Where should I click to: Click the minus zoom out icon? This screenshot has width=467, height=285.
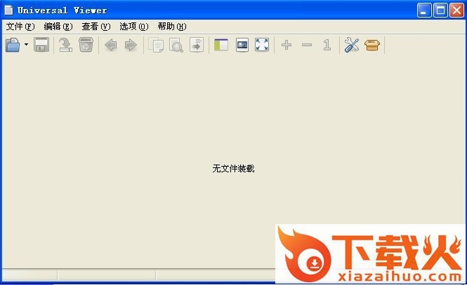[307, 45]
